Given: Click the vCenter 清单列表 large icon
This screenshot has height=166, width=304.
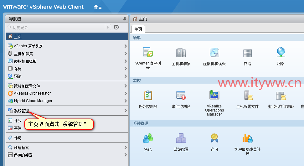Looking at the screenshot, I should tap(148, 52).
